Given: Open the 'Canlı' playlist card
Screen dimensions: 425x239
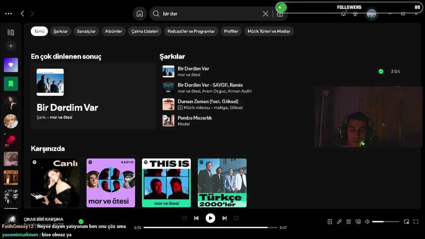Looking at the screenshot, I should click(55, 183).
